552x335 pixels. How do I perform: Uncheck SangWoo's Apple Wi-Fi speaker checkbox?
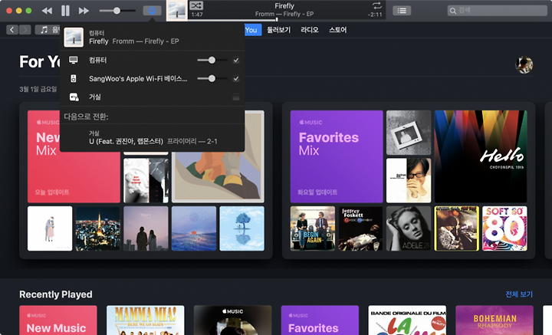coord(236,78)
